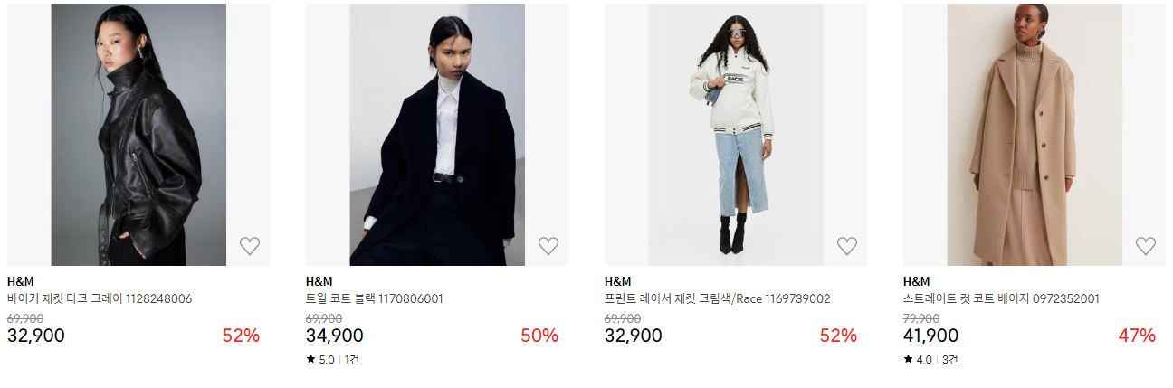Favorite the biker jacket with heart icon

point(250,245)
